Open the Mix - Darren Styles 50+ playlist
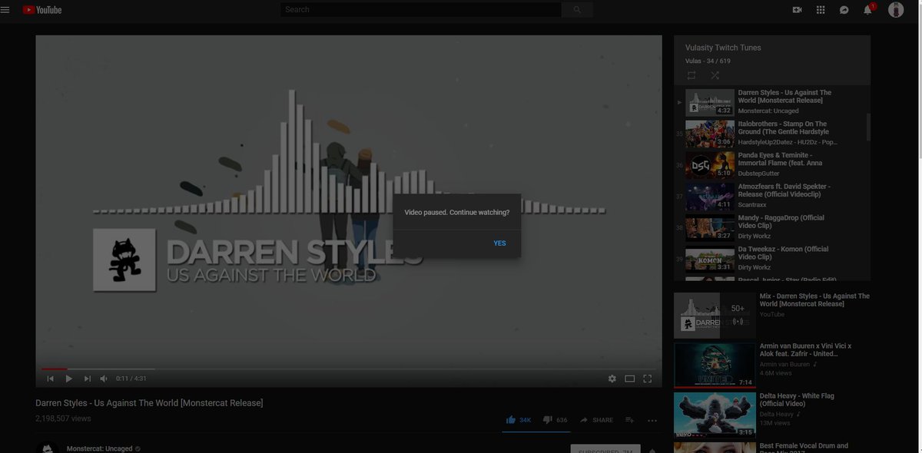922x453 pixels. click(772, 315)
